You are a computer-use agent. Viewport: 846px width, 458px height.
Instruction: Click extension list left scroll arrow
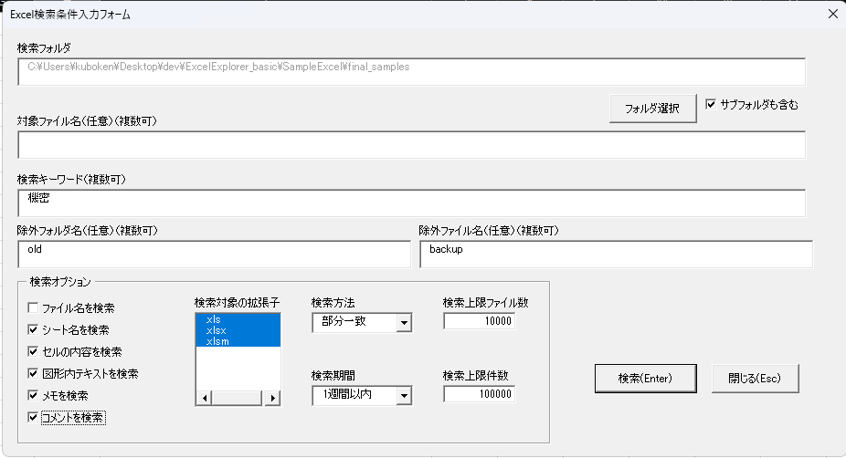(x=204, y=398)
